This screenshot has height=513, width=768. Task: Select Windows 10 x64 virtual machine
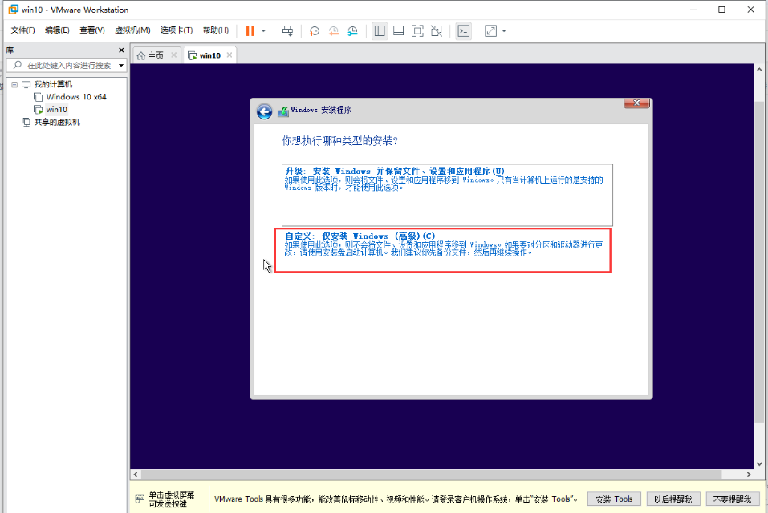76,97
